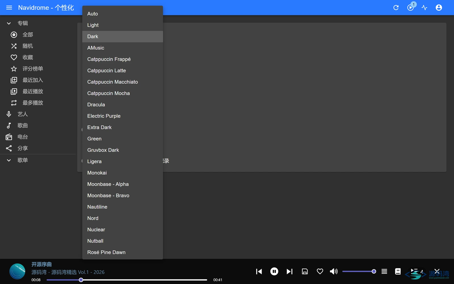Select Dracula theme
The width and height of the screenshot is (454, 284).
[123, 105]
